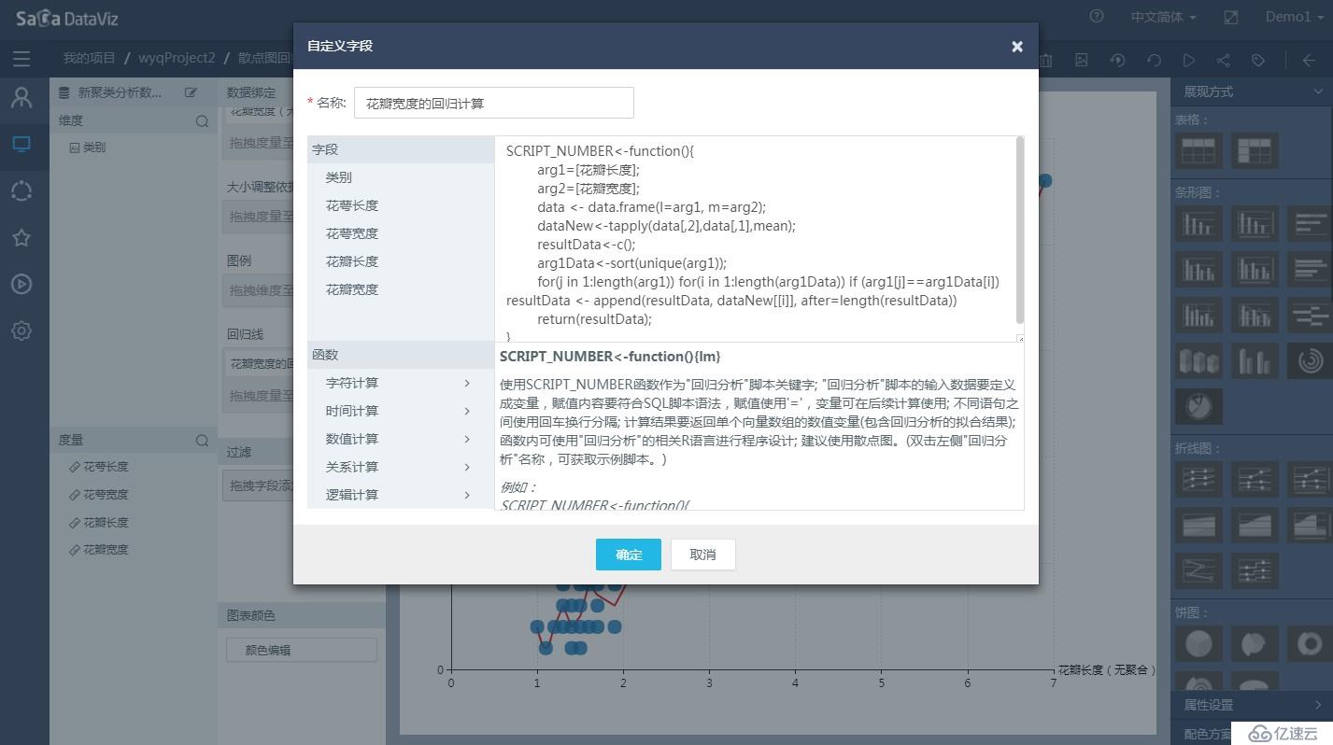Click the undo arrow toolbar icon
Viewport: 1333px width, 745px height.
click(1154, 60)
